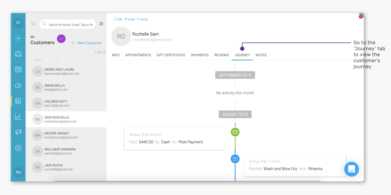Click the notification icon with red badge

[361, 15]
